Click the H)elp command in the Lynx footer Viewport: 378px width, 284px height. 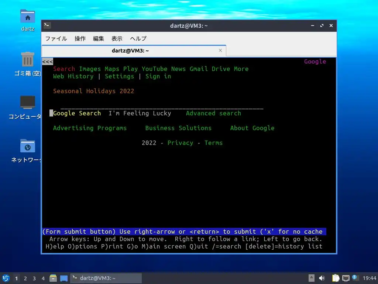pyautogui.click(x=55, y=247)
